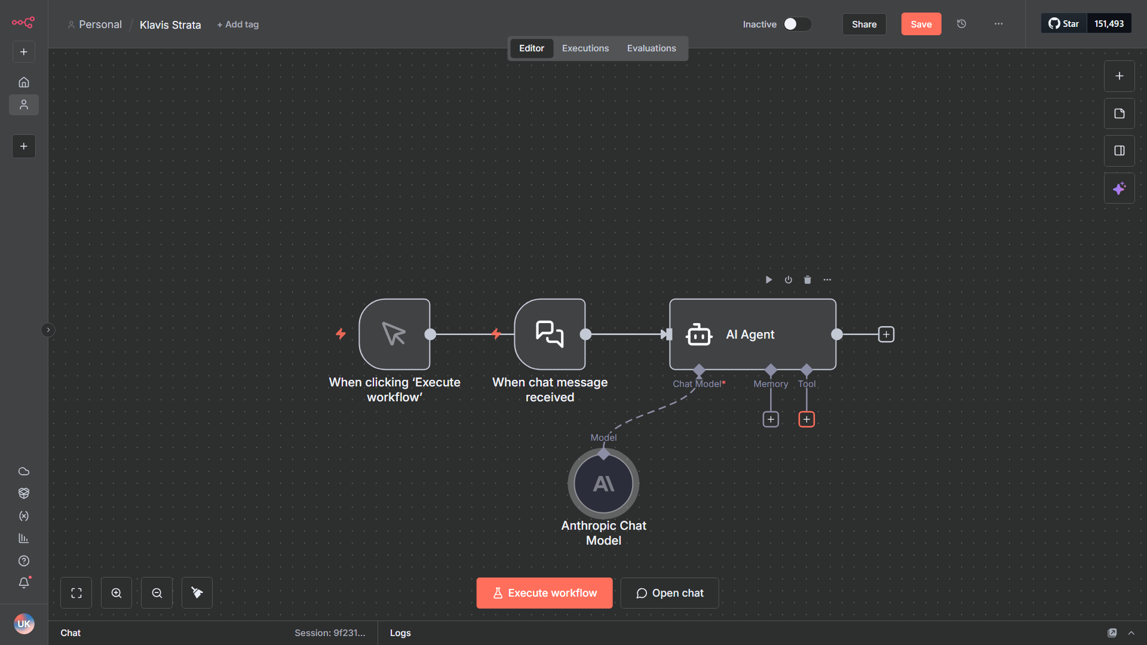Open Templates with the box icon

[x=24, y=493]
